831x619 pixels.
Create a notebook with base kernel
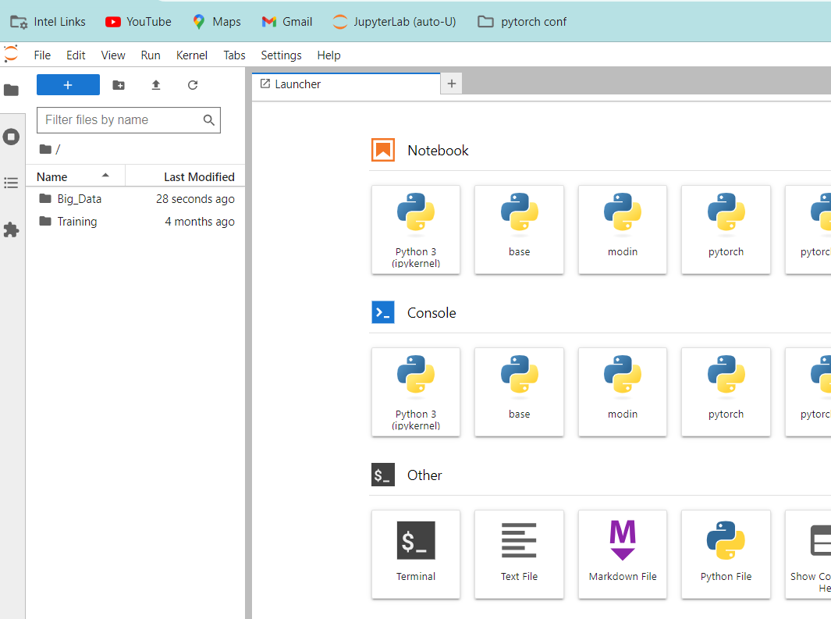(519, 229)
